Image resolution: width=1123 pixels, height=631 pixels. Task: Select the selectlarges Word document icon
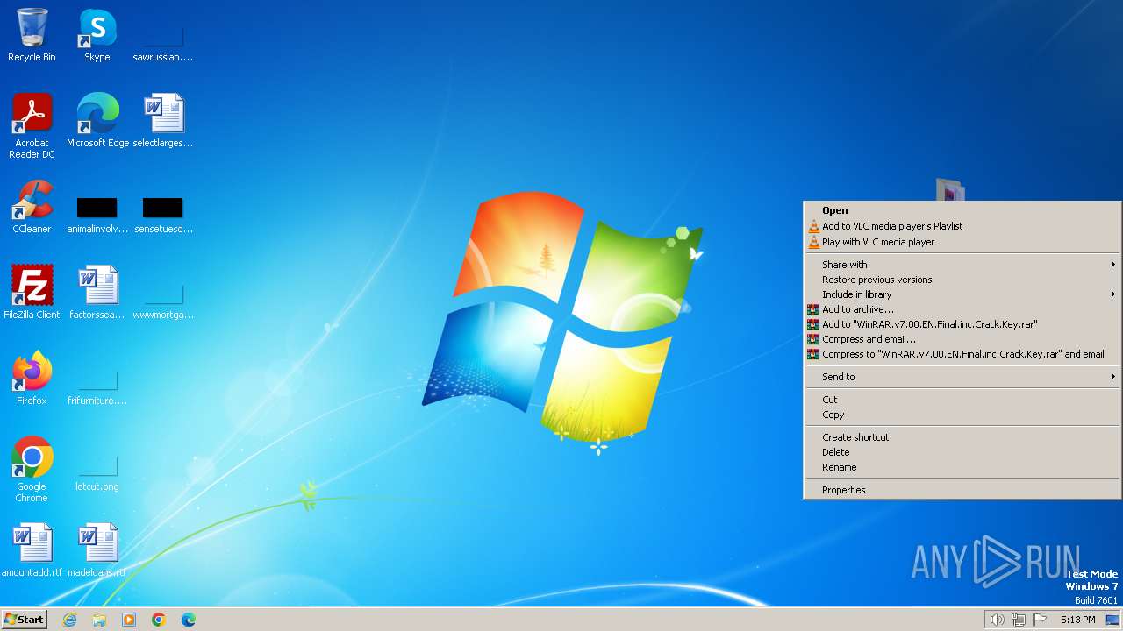(163, 121)
